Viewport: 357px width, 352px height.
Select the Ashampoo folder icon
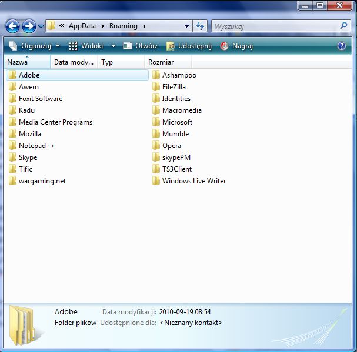[x=156, y=75]
